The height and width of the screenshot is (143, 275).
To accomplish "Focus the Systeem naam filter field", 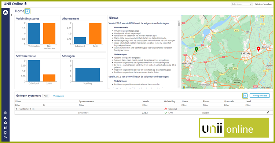I will click(110, 105).
